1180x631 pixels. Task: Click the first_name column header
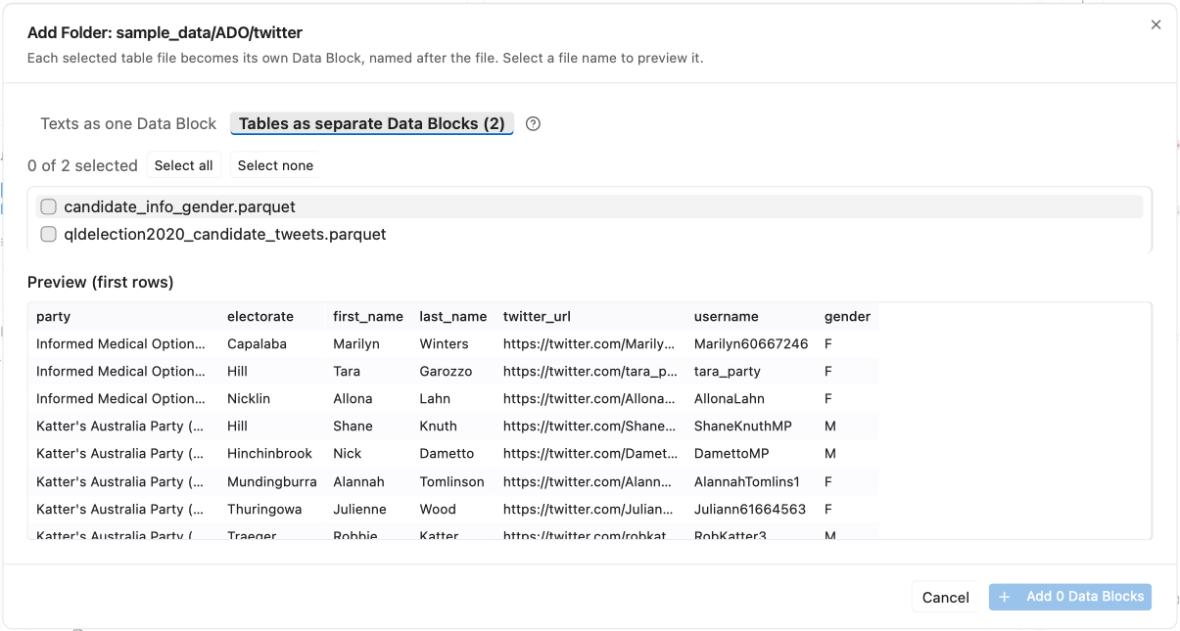(x=368, y=317)
